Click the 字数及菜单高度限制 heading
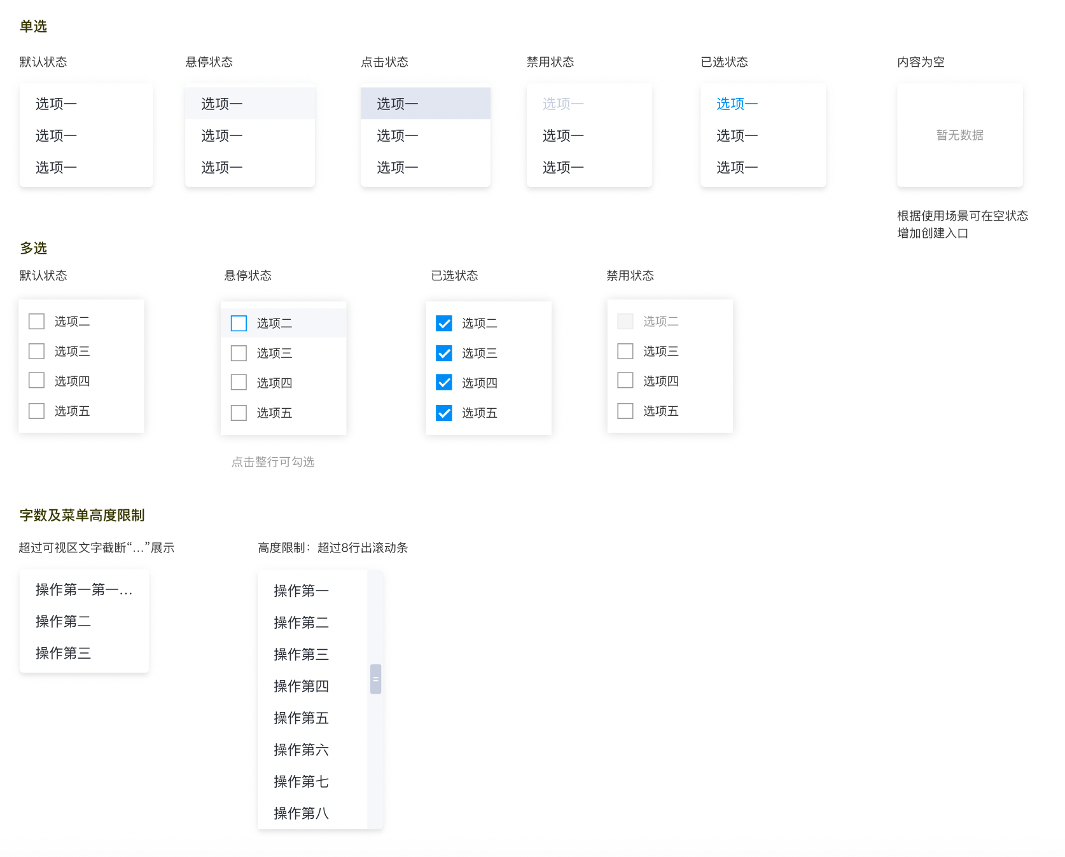Image resolution: width=1065 pixels, height=857 pixels. coord(82,515)
